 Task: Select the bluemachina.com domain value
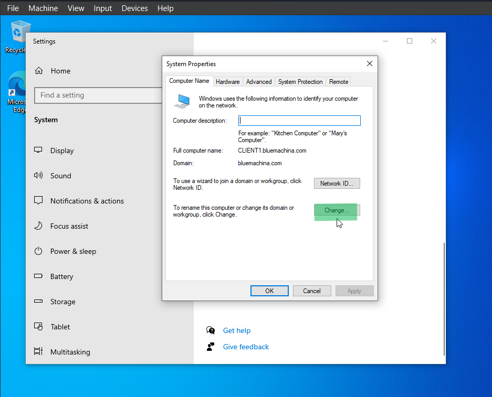tap(260, 163)
